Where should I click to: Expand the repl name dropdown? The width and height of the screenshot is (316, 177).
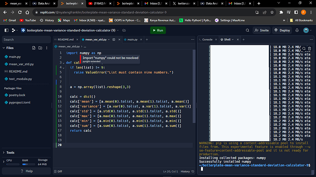click(x=118, y=30)
